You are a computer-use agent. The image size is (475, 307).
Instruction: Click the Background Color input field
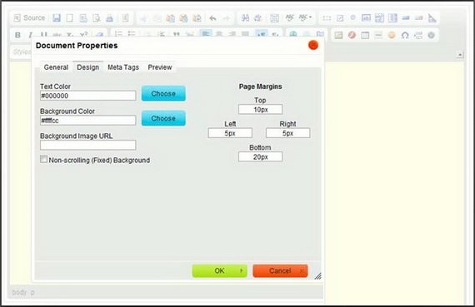pos(87,121)
